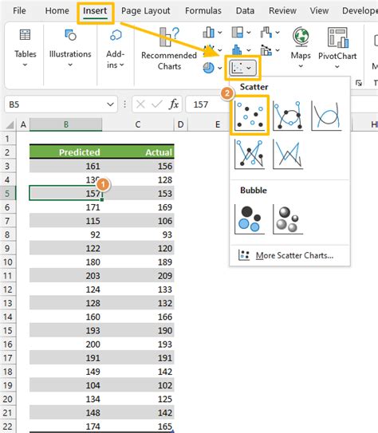The height and width of the screenshot is (433, 378).
Task: Select column A header
Action: (x=23, y=124)
